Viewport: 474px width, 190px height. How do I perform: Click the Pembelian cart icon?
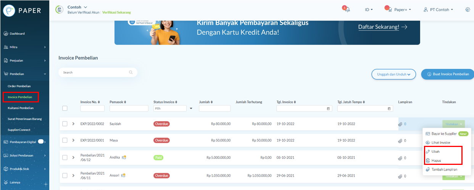pos(6,74)
